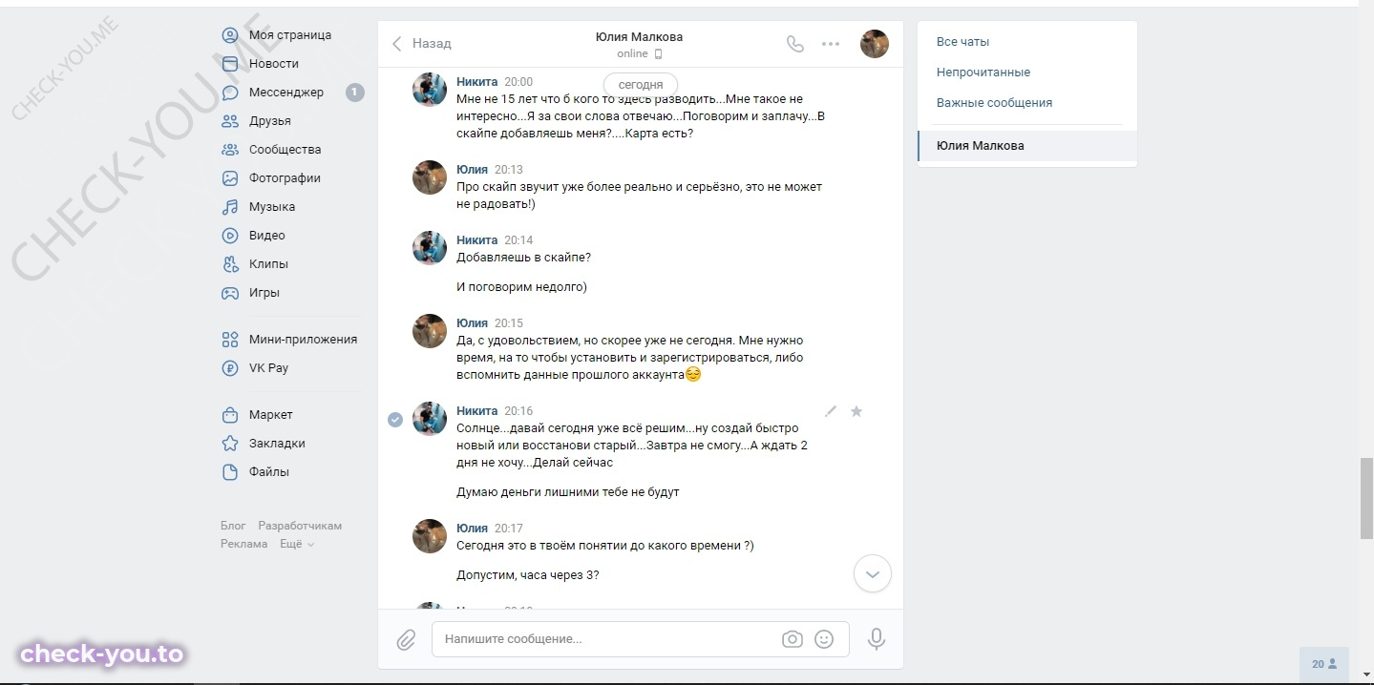
Task: Click the message 'И поговорим недолго)'
Action: 521,287
